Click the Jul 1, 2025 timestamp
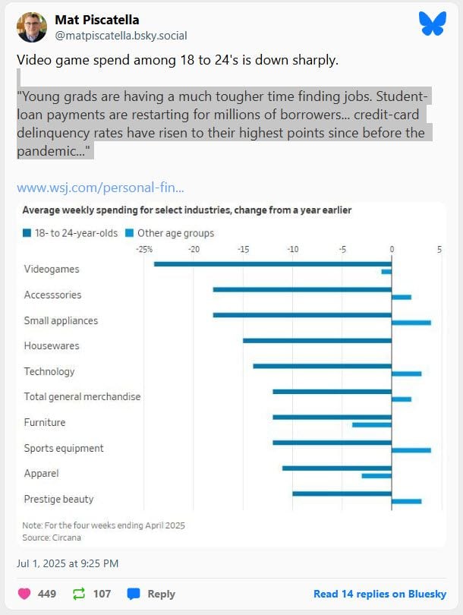This screenshot has height=615, width=463. point(68,563)
